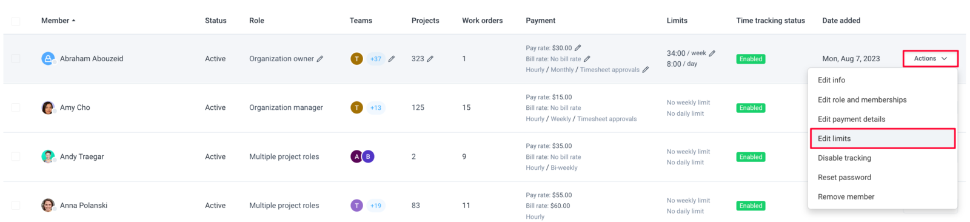970x222 pixels.
Task: Click Anna Polanski's Enabled tracking badge
Action: 751,206
